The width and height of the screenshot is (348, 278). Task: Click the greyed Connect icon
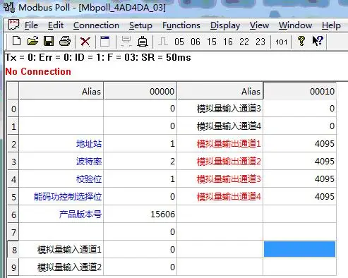point(126,42)
